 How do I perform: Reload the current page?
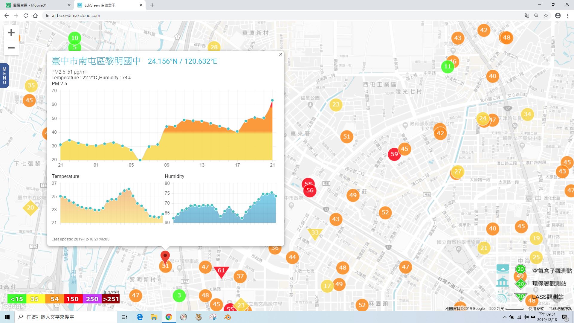(26, 16)
